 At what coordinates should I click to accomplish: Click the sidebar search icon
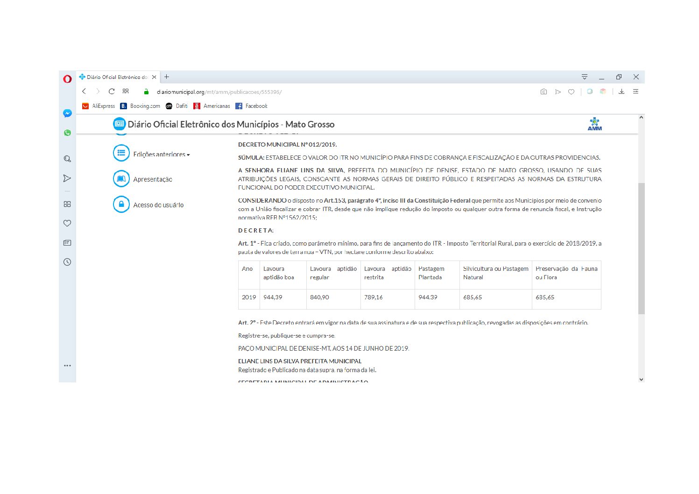67,159
